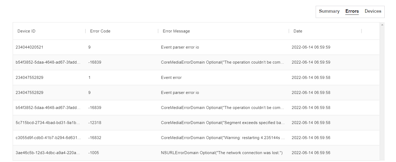Viewport: 396px width, 162px height.
Task: Click the Error Message column header
Action: coord(176,31)
